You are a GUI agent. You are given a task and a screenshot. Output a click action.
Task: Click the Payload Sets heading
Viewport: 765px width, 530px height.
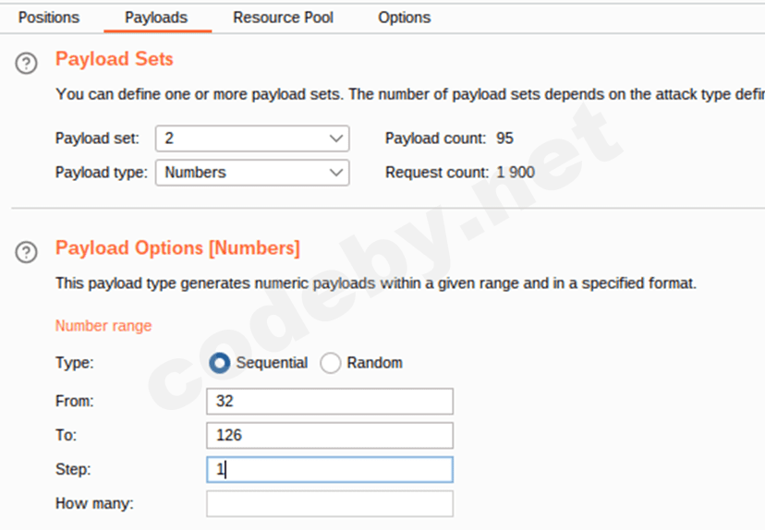coord(115,59)
